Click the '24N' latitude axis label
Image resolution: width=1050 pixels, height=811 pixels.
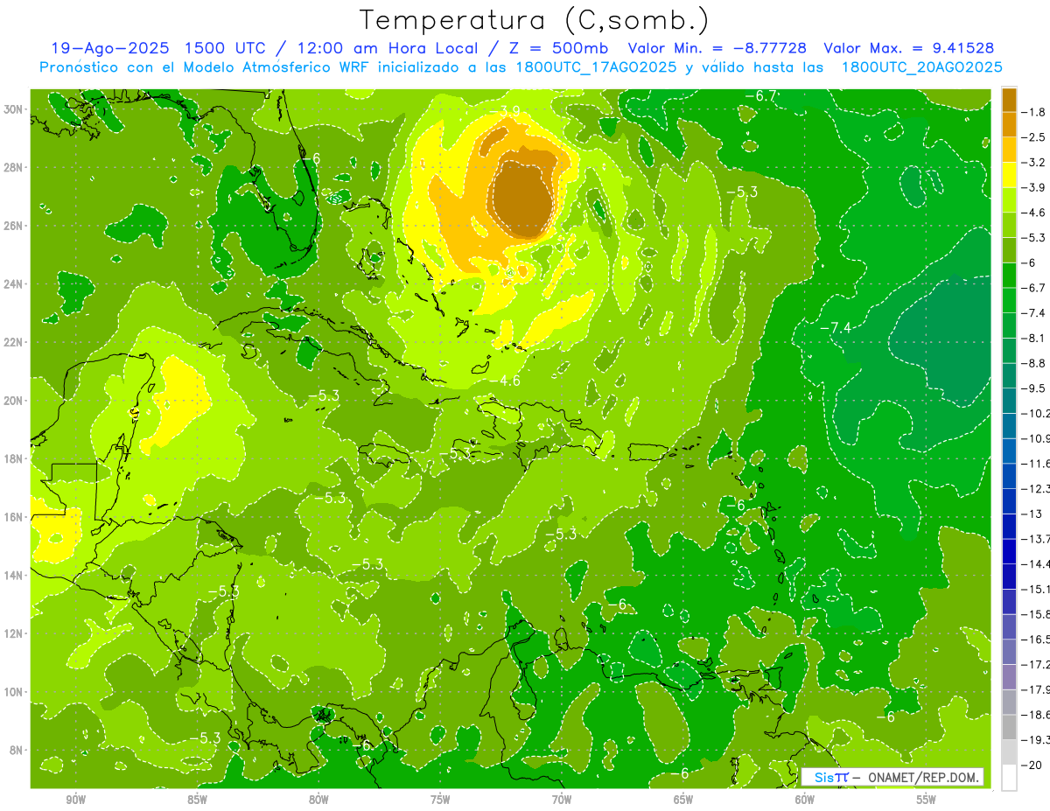pos(12,284)
